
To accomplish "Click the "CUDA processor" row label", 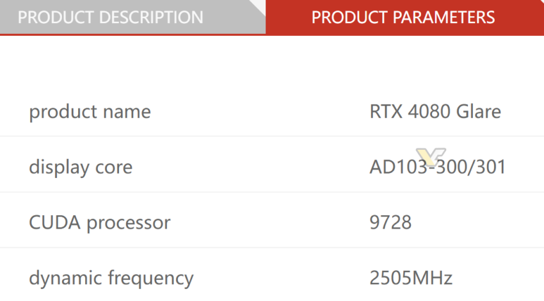I will pyautogui.click(x=99, y=223).
